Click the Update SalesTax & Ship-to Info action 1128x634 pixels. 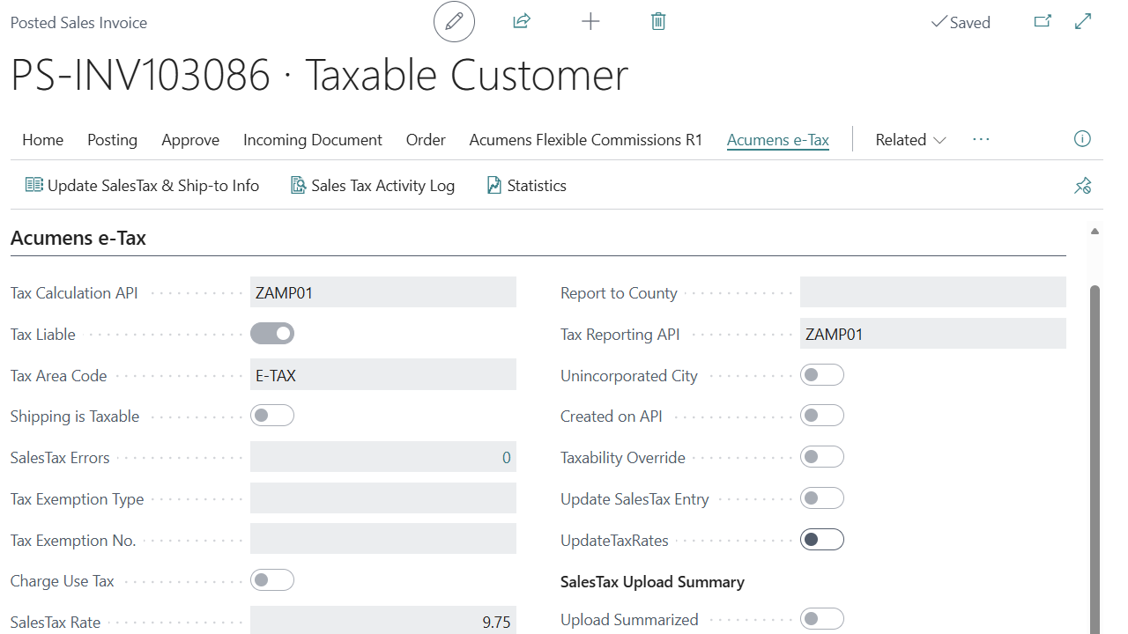coord(143,186)
